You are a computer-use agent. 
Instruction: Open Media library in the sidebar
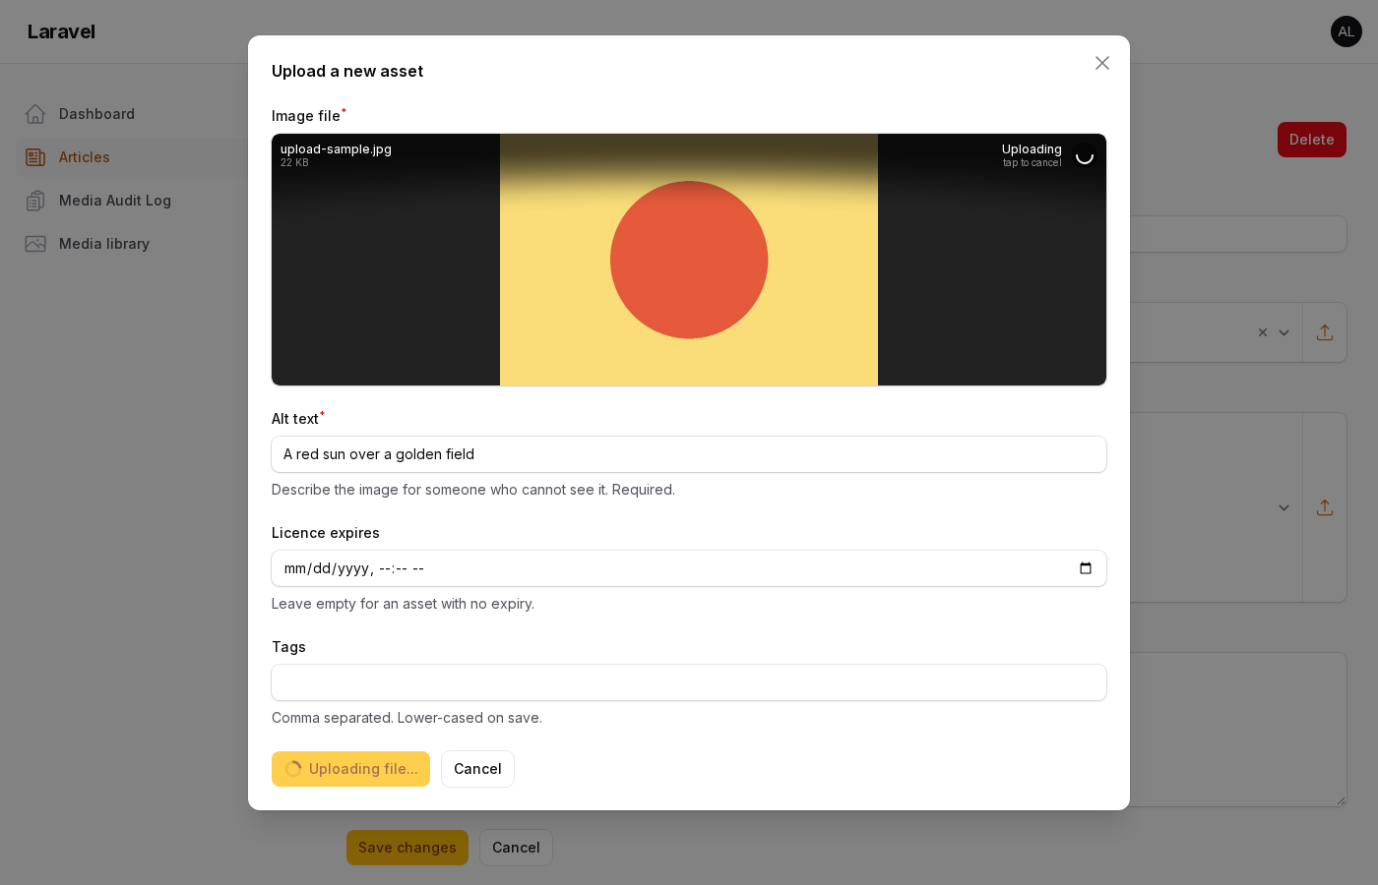130,244
